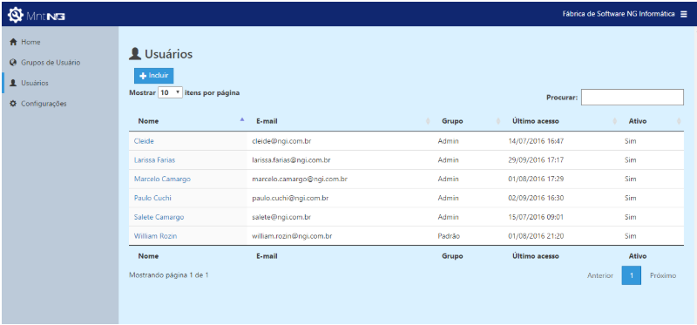Click the Home house icon in sidebar

13,42
